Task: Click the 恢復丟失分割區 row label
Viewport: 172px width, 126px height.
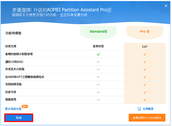Action: tap(15, 69)
